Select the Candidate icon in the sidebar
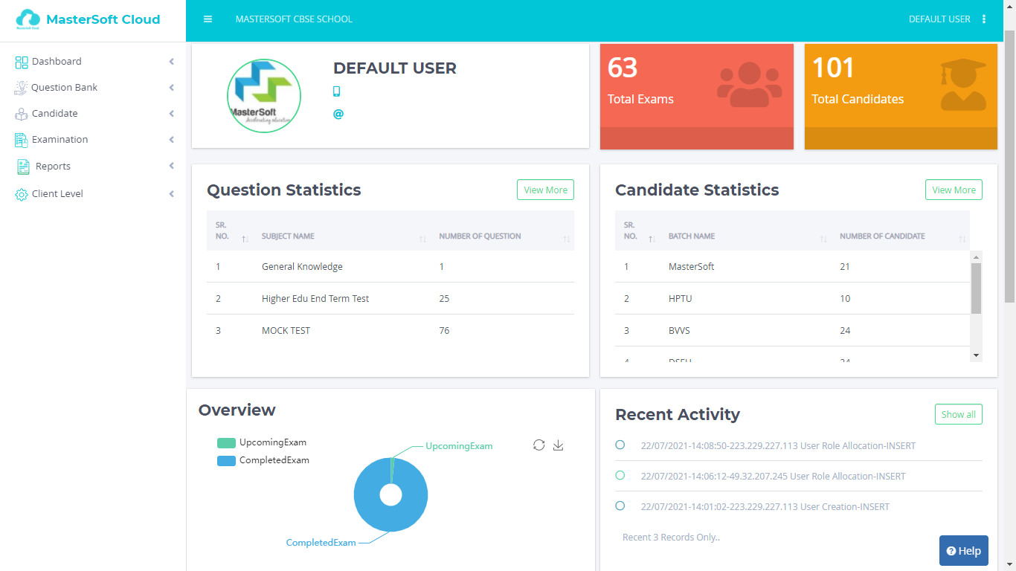Screen dimensions: 1016x571 (20, 113)
